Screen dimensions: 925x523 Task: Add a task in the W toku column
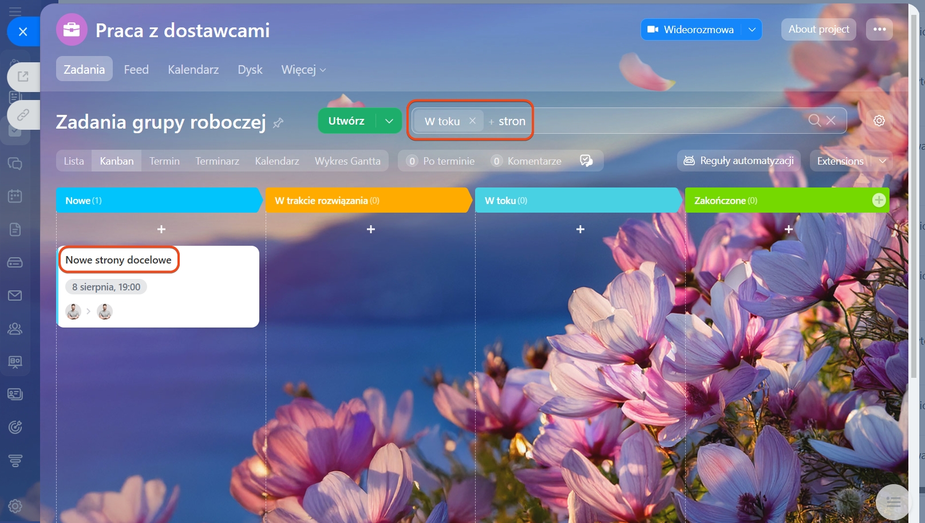pos(580,229)
